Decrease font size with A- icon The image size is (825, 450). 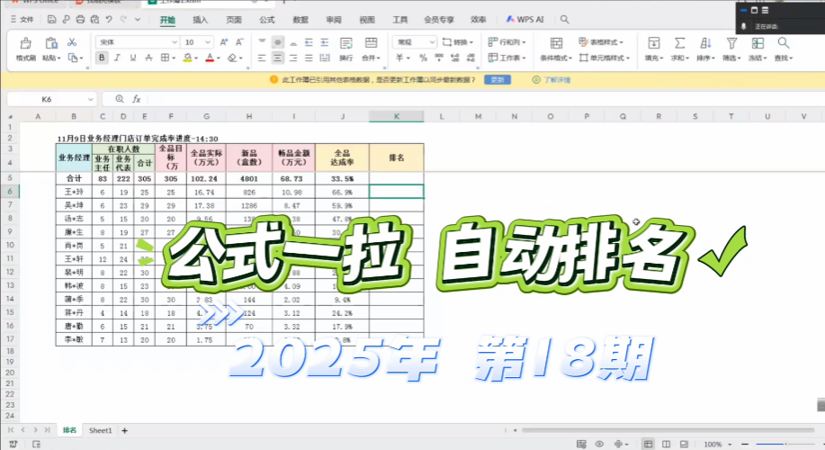tap(239, 42)
